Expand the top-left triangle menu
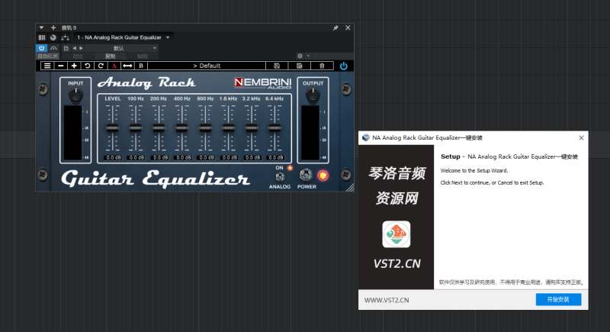The width and height of the screenshot is (610, 332). [41, 27]
